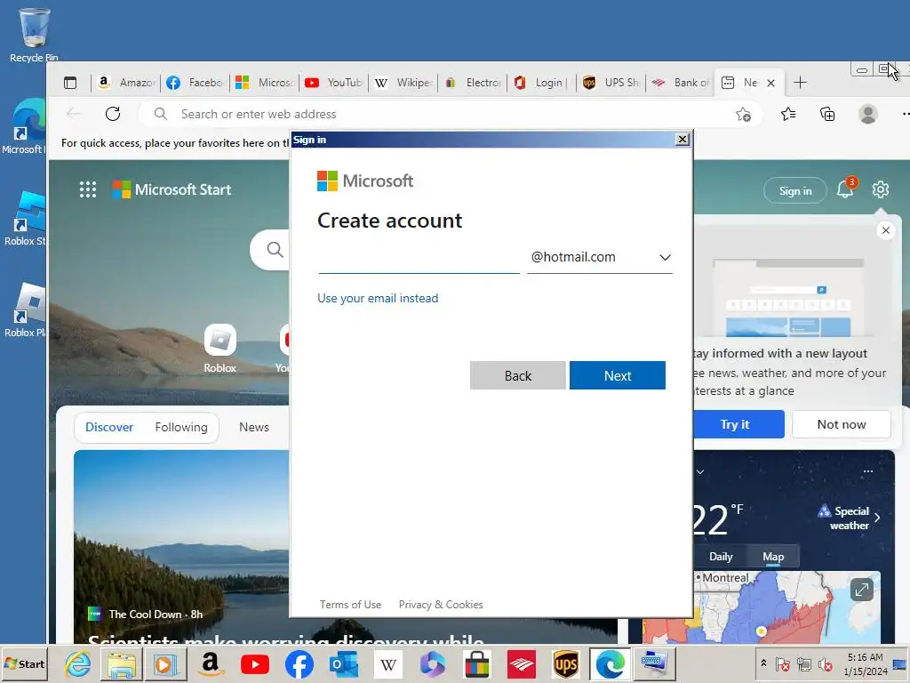Click the browser back arrow

point(73,114)
